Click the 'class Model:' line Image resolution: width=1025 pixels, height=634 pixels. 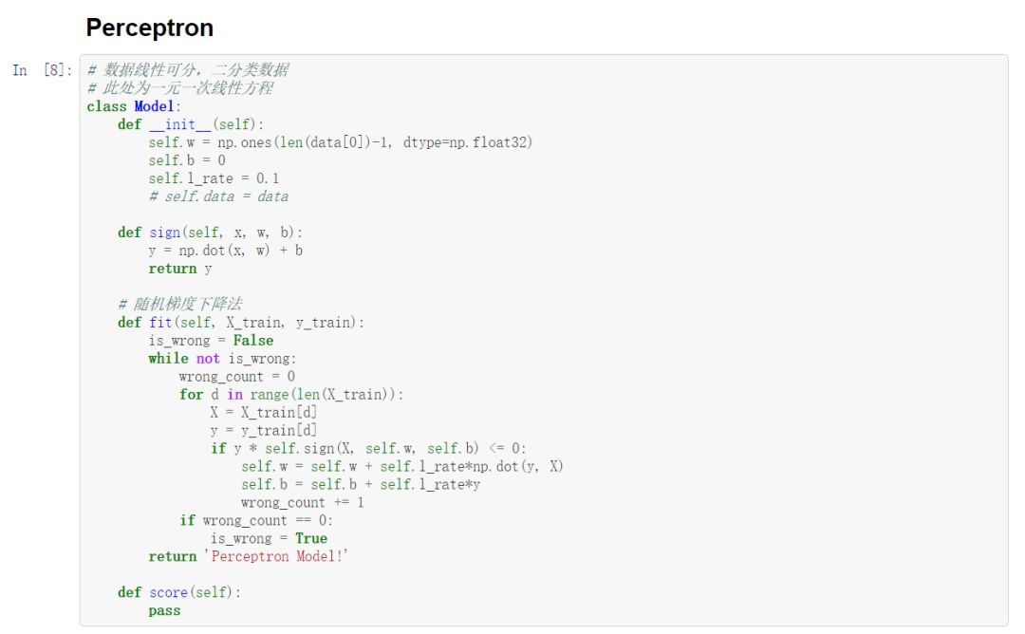tap(134, 106)
